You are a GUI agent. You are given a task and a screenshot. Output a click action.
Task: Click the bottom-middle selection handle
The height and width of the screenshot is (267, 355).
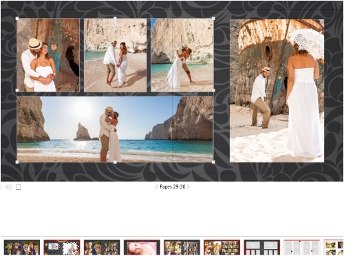(x=115, y=162)
